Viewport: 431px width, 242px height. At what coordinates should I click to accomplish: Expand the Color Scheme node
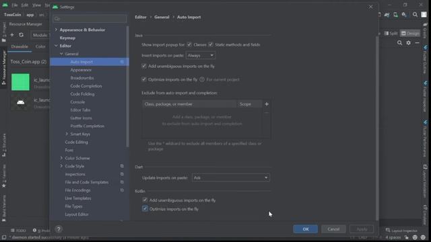click(61, 158)
